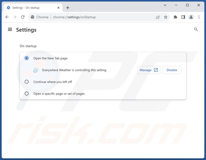Select Open a specific page or set of pages
This screenshot has width=206, height=160.
tap(27, 93)
